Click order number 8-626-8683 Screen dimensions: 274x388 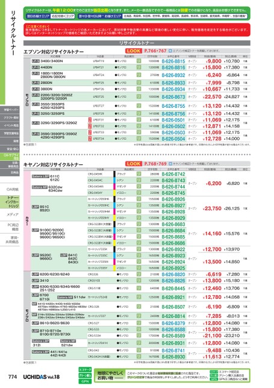click(173, 224)
